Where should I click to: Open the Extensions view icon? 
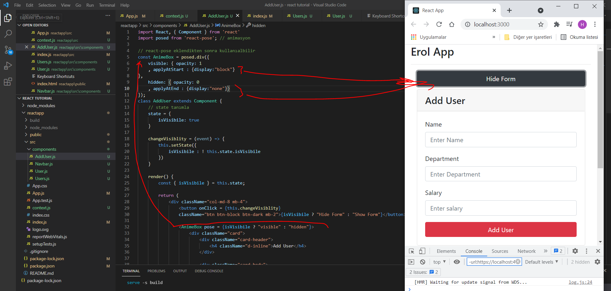coord(8,82)
